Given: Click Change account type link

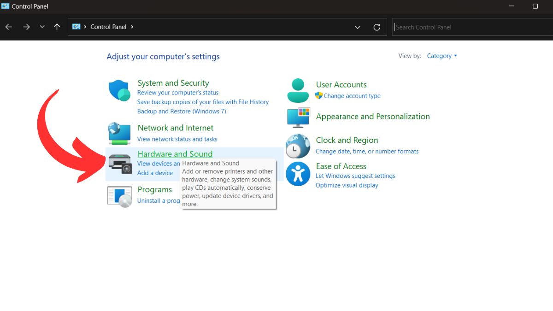Looking at the screenshot, I should click(x=352, y=96).
